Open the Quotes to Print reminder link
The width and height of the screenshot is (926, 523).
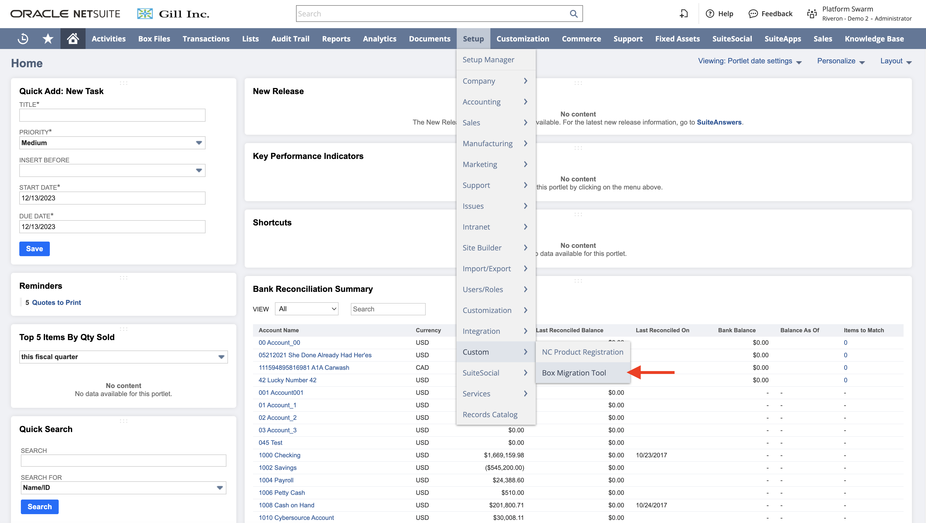[x=56, y=303]
